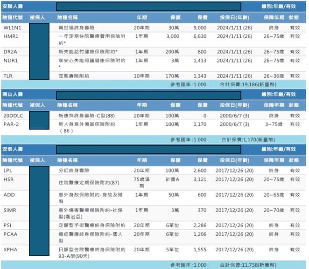309x269 pixels.
Task: Click the NDR1 product code
Action: coord(11,61)
